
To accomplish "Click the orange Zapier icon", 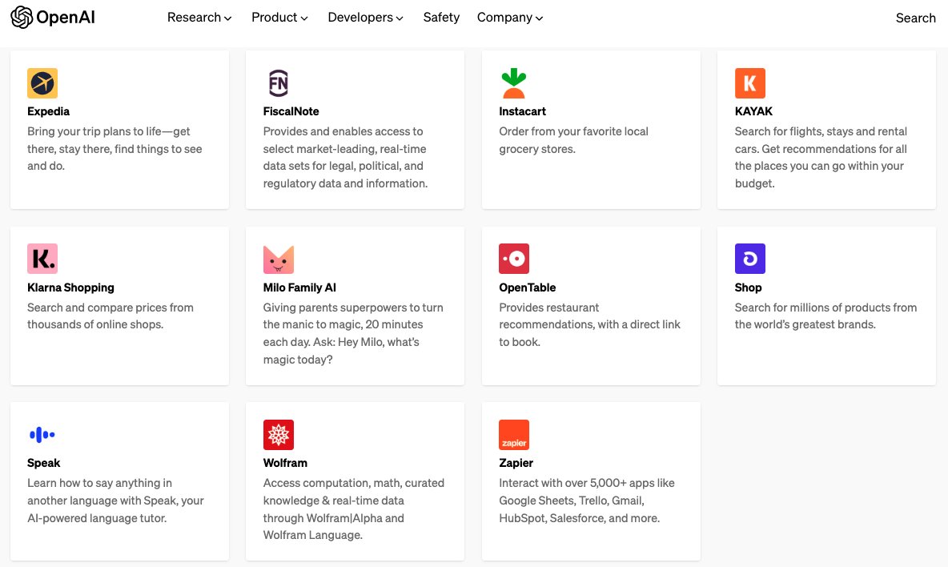I will pos(514,435).
